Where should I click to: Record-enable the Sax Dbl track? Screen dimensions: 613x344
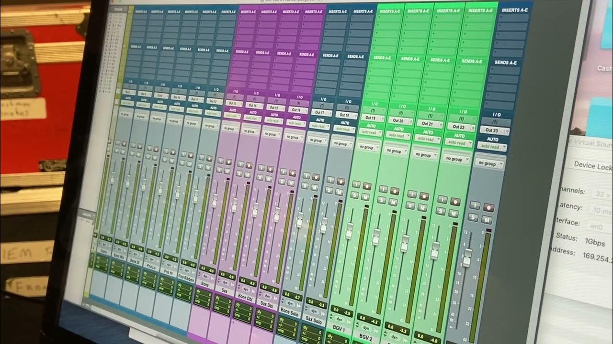pos(292,173)
